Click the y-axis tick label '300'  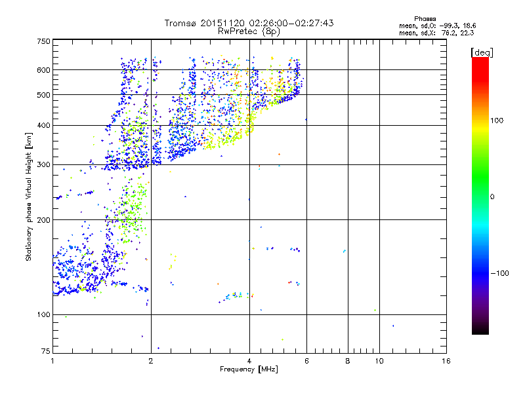point(43,165)
